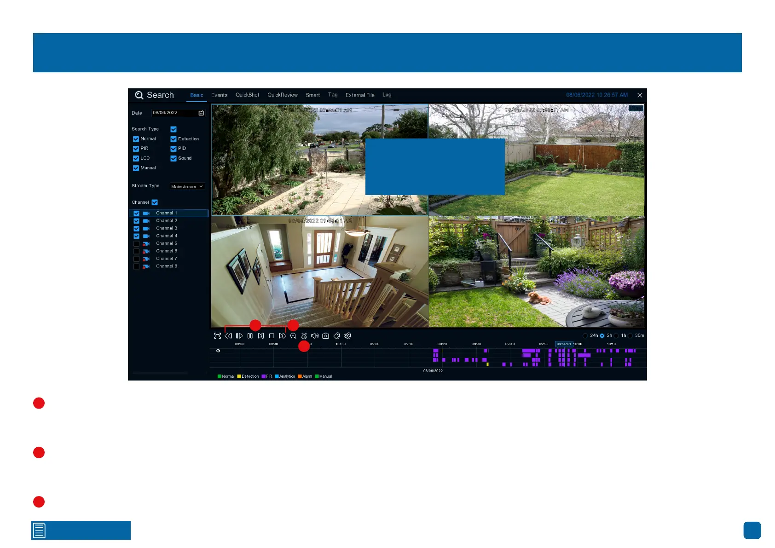Enable the Channel 5 checkbox
The image size is (775, 548).
(136, 244)
